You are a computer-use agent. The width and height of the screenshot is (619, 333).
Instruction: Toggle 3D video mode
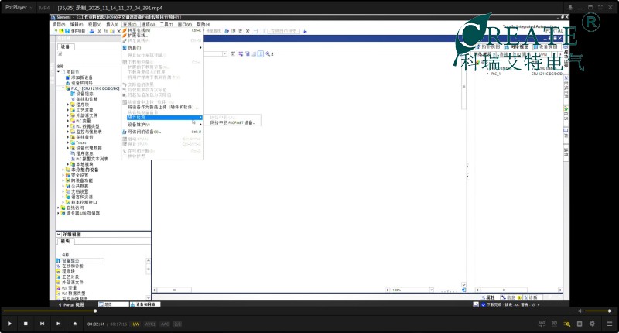tap(554, 324)
